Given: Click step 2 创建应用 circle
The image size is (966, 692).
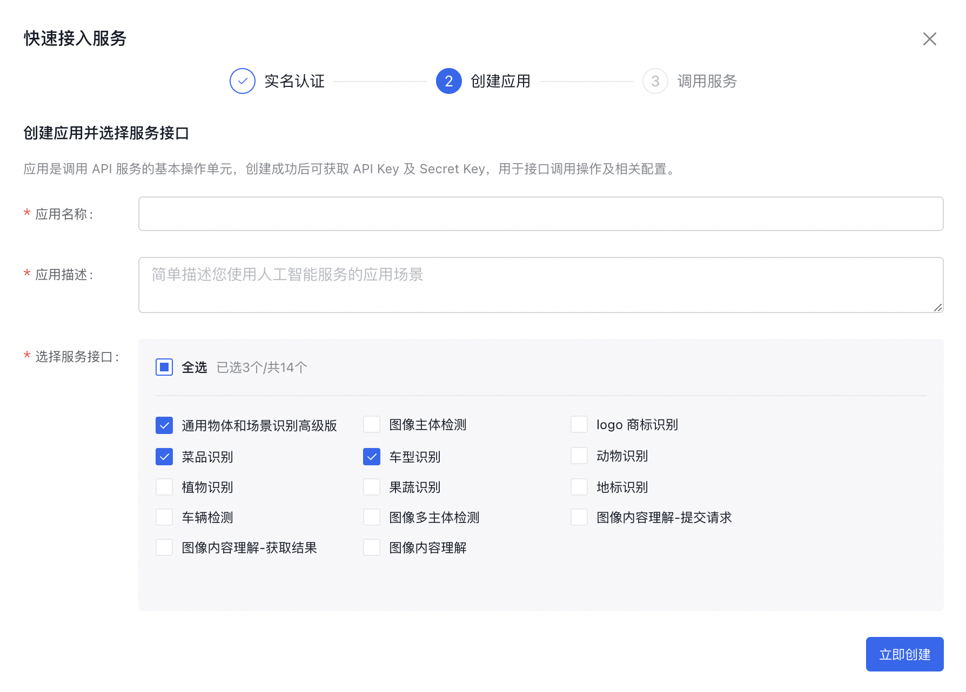Looking at the screenshot, I should pos(449,82).
